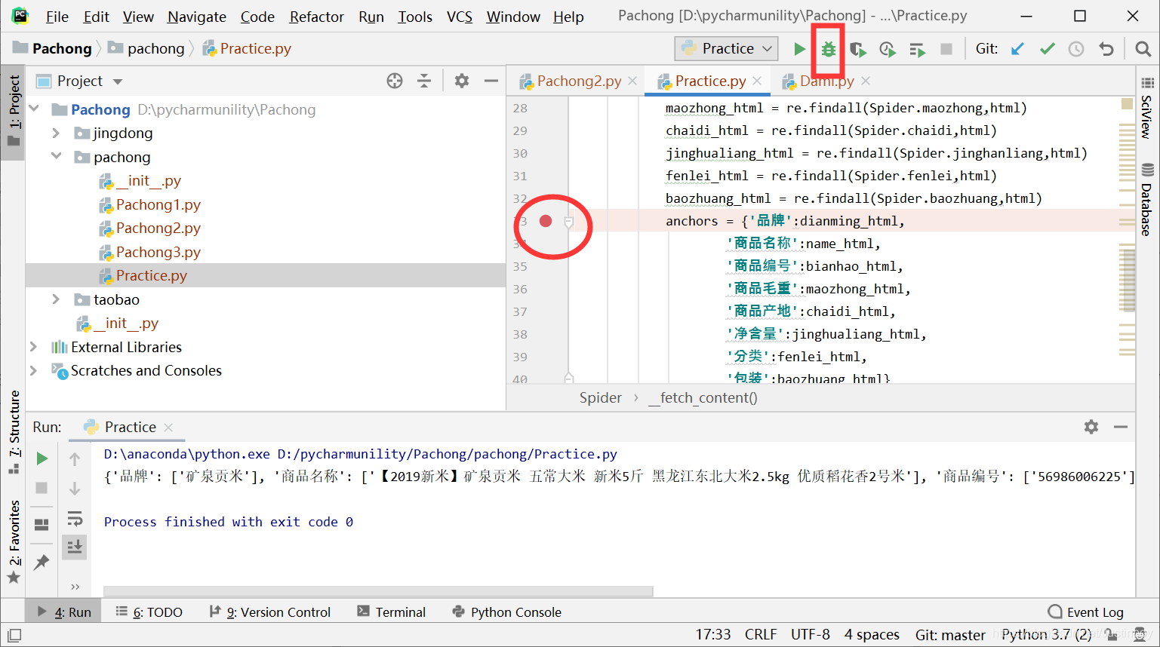1160x647 pixels.
Task: Hide the Project panel
Action: [x=491, y=81]
